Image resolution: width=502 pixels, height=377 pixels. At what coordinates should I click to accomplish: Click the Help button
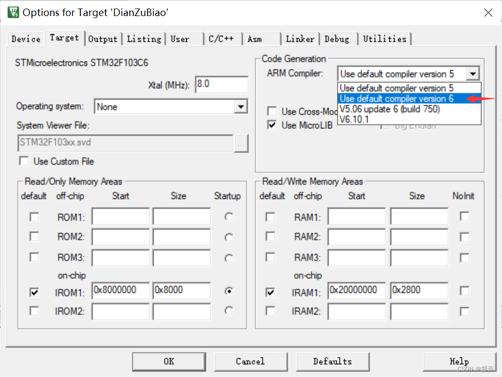[x=459, y=361]
